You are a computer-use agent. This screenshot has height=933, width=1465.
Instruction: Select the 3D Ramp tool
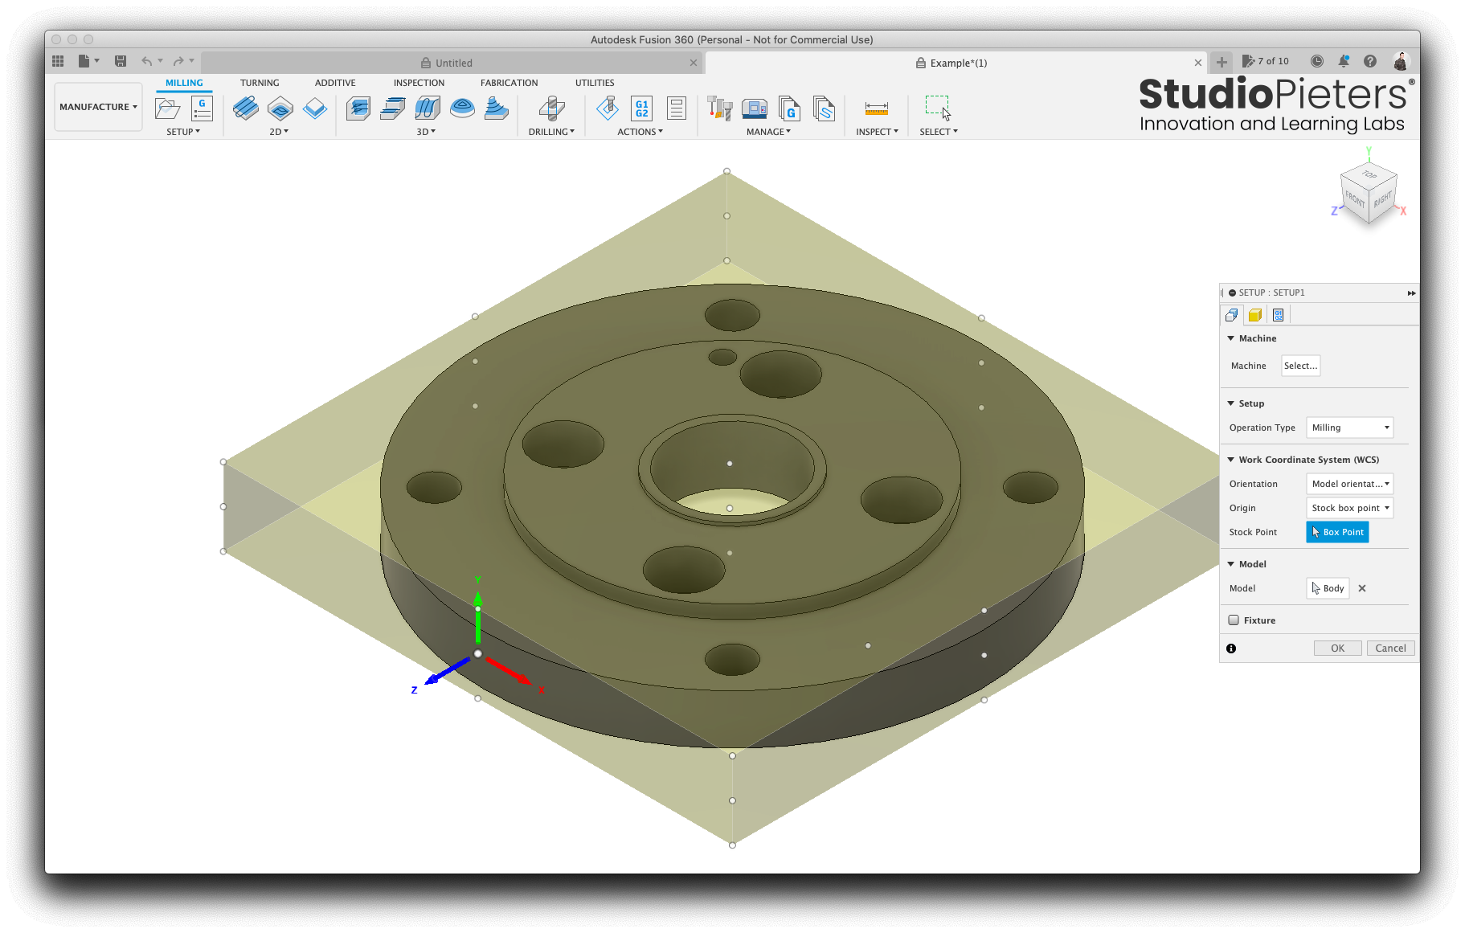coord(497,108)
